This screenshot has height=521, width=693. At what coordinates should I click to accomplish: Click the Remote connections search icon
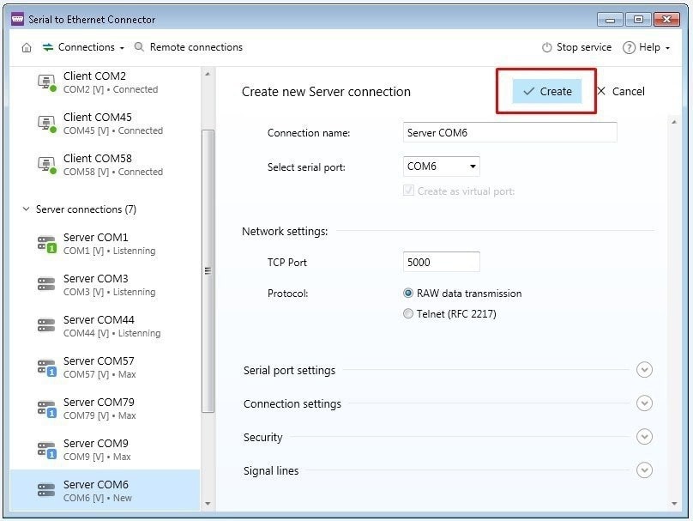[140, 47]
